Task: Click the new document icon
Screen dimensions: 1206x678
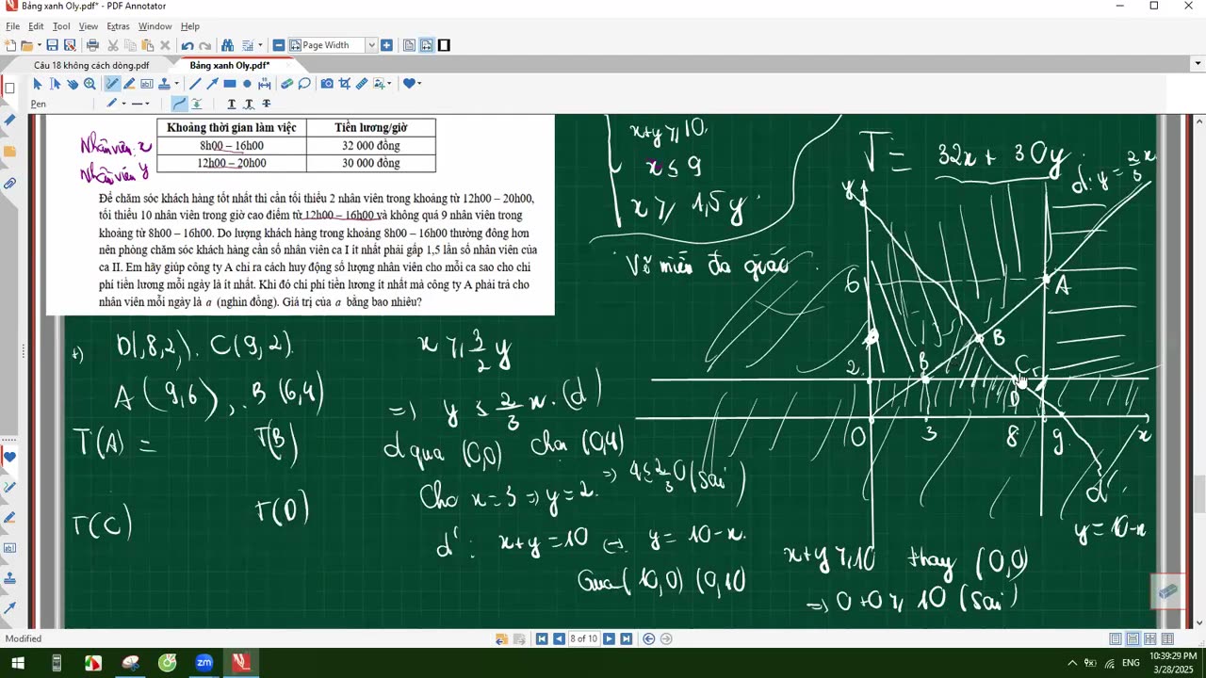Action: pos(10,45)
